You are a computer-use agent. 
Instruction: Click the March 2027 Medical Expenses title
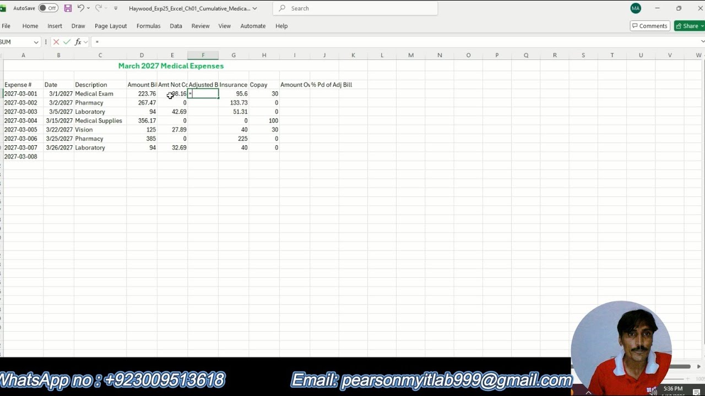[171, 66]
